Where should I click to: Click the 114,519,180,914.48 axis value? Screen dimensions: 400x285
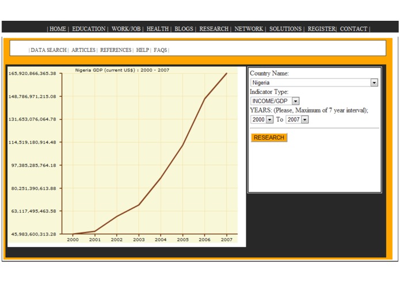click(32, 142)
